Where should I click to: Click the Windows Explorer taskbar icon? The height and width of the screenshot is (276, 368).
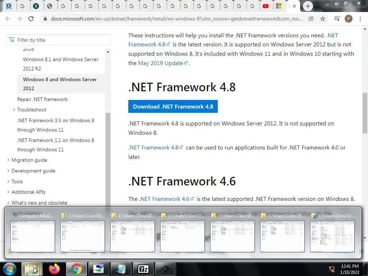31,269
